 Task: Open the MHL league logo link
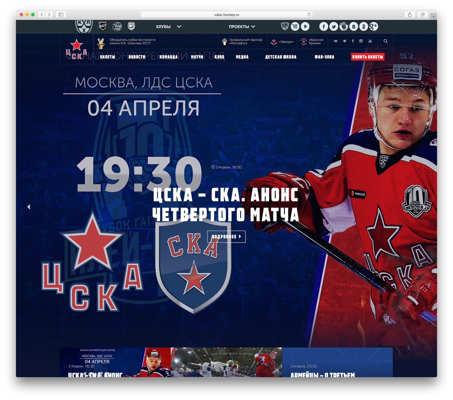point(117,26)
